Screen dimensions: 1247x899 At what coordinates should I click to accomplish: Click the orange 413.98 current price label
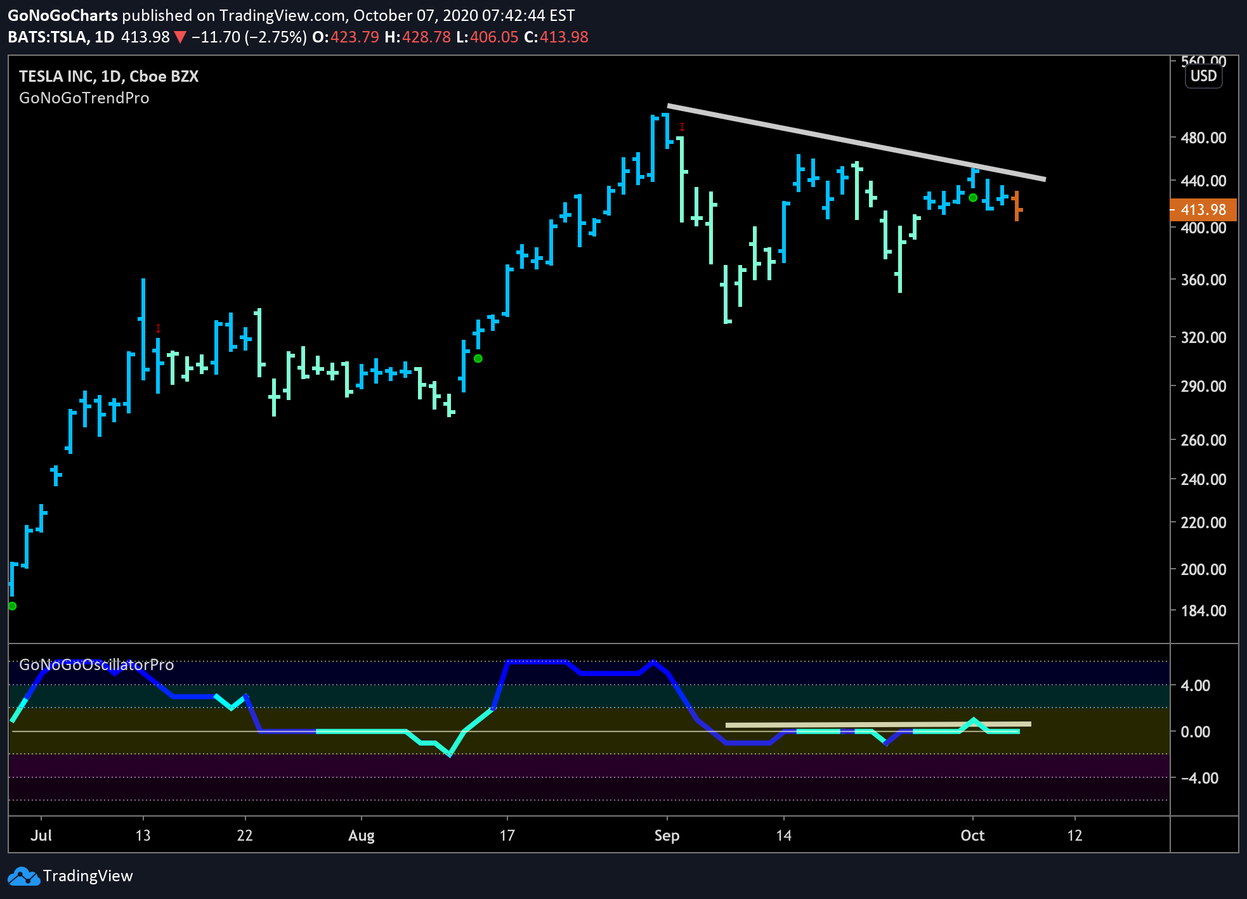1203,209
